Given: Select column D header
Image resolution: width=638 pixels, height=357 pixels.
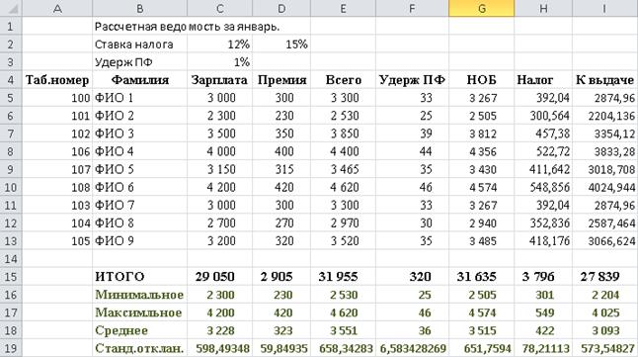Looking at the screenshot, I should [281, 8].
